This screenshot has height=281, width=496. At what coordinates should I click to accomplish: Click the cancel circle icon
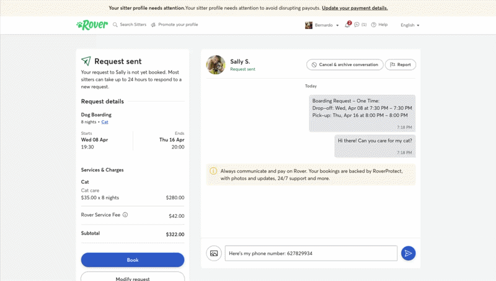point(314,65)
